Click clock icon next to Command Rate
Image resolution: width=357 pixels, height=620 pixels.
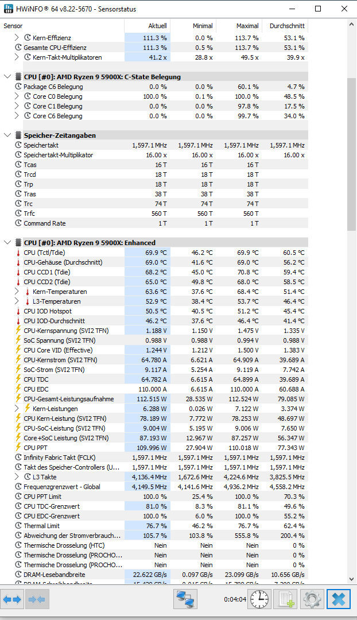[18, 223]
